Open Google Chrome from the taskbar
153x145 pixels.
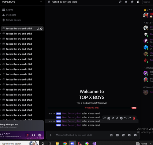pyautogui.click(x=65, y=143)
